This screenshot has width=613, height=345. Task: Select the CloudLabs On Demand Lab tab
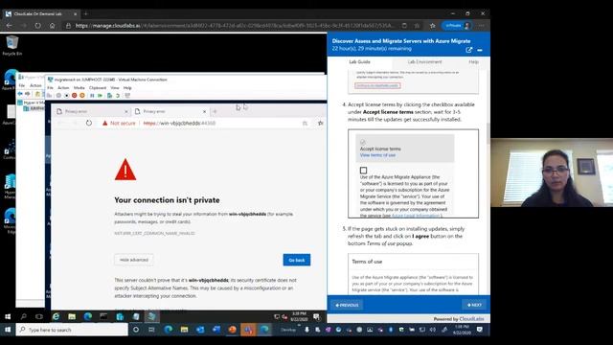pyautogui.click(x=41, y=13)
